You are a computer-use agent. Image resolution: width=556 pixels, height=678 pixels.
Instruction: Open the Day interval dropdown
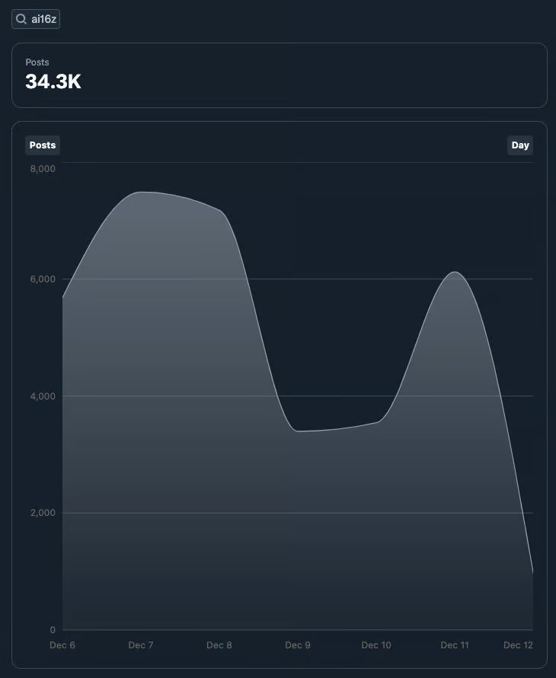click(520, 145)
